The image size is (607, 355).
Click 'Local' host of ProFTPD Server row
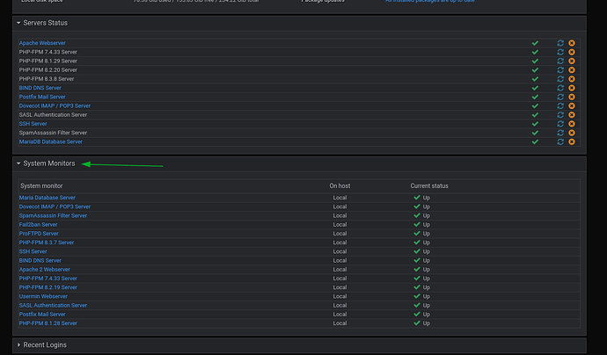pyautogui.click(x=340, y=234)
